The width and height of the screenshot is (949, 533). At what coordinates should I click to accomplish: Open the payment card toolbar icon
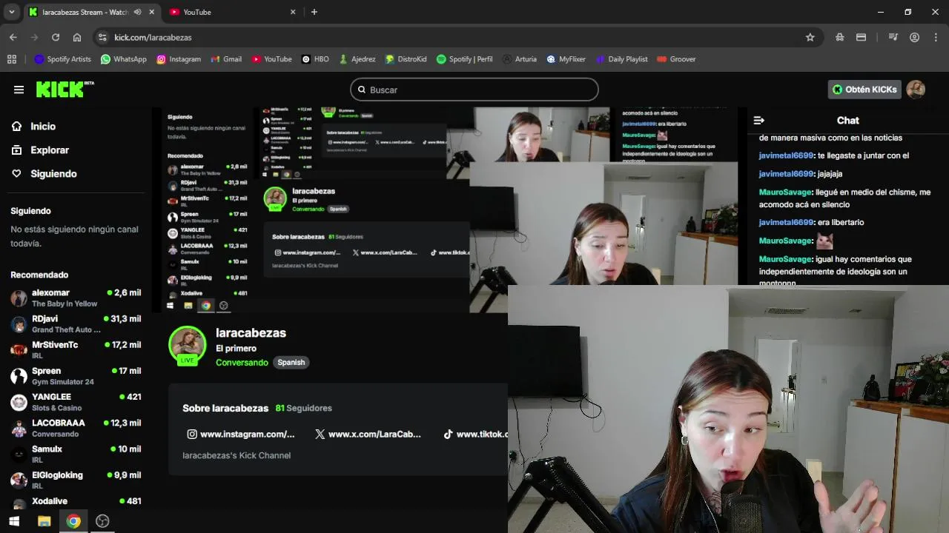[861, 37]
